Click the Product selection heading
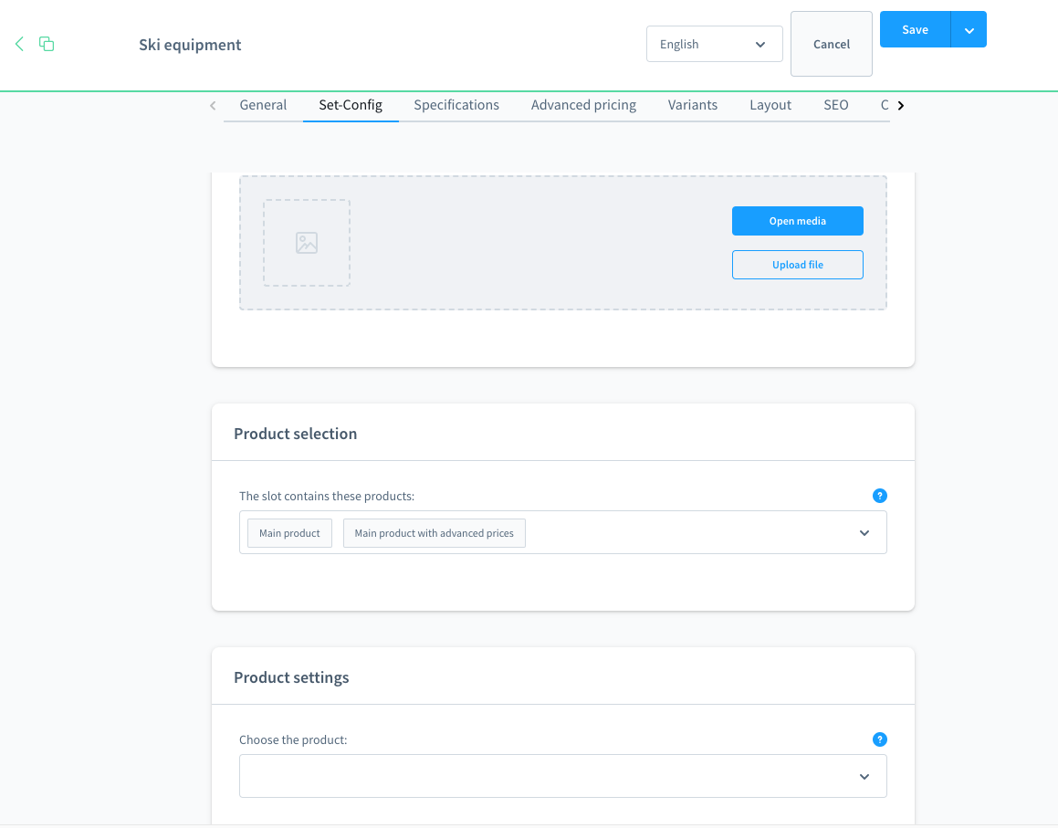This screenshot has width=1058, height=828. [x=295, y=434]
